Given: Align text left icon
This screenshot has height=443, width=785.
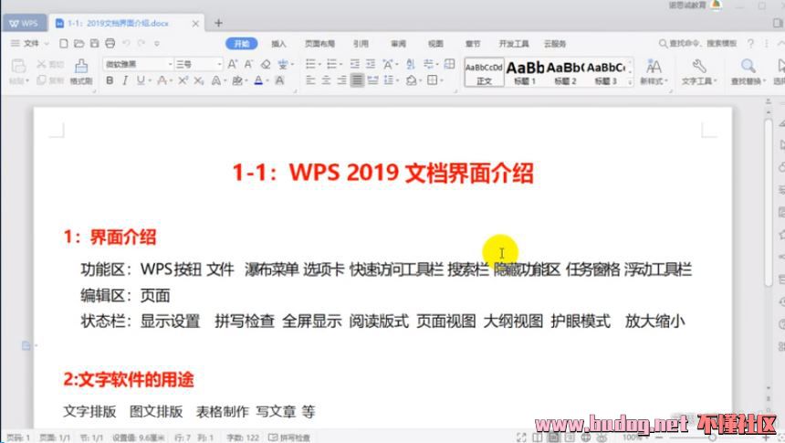Looking at the screenshot, I should click(310, 80).
